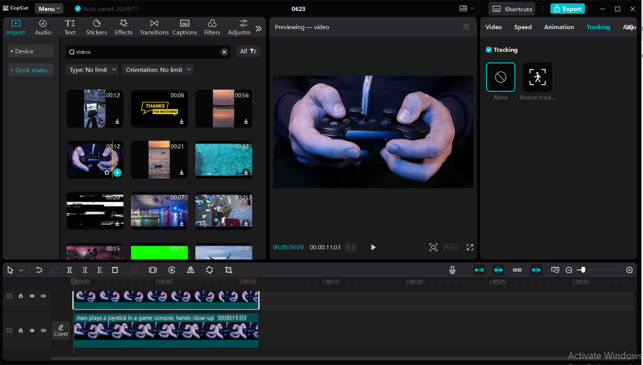643x365 pixels.
Task: Open the Type: No limit dropdown
Action: 92,69
